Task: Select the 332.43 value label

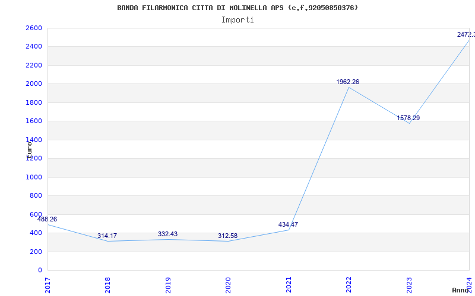Action: coord(167,234)
